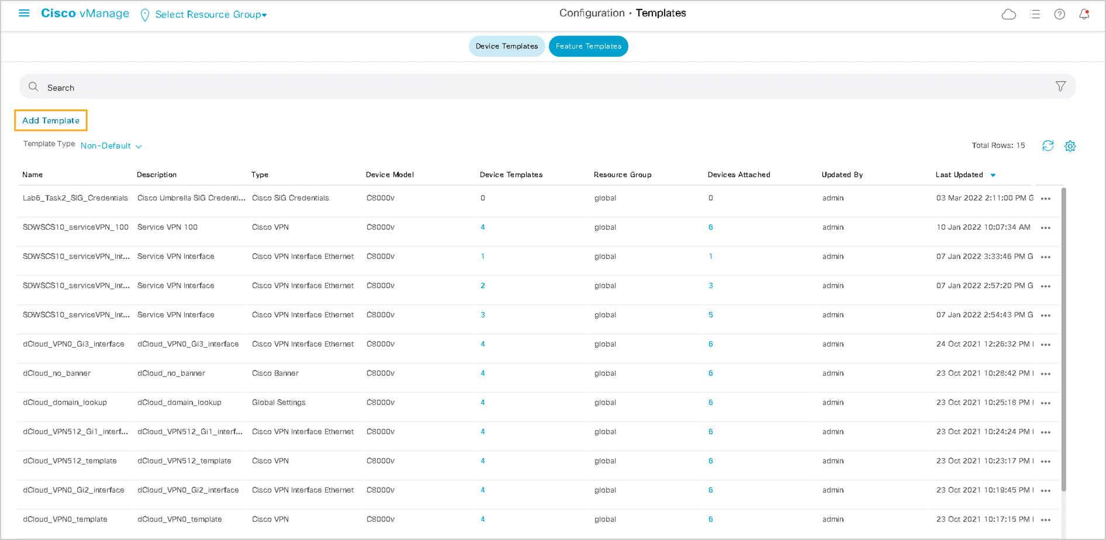
Task: Open table column settings gear
Action: click(x=1070, y=146)
